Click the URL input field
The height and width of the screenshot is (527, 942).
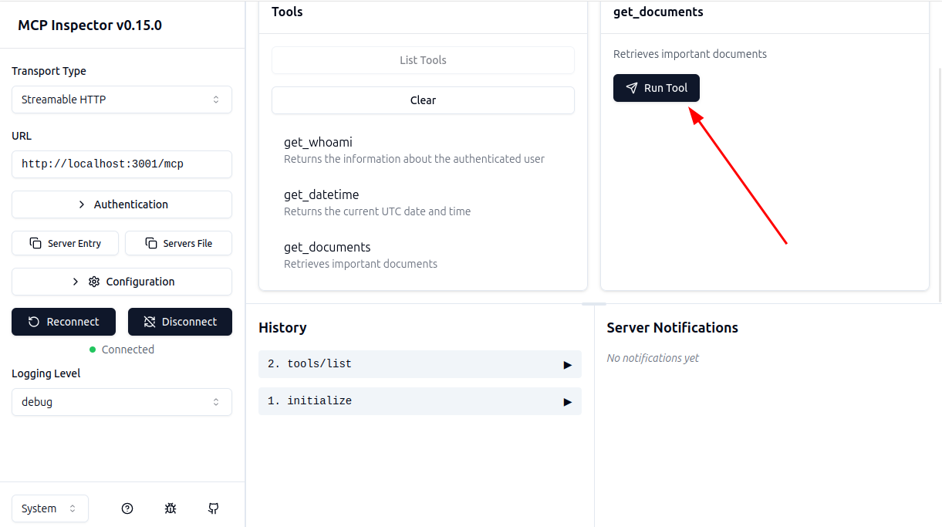[x=121, y=164]
